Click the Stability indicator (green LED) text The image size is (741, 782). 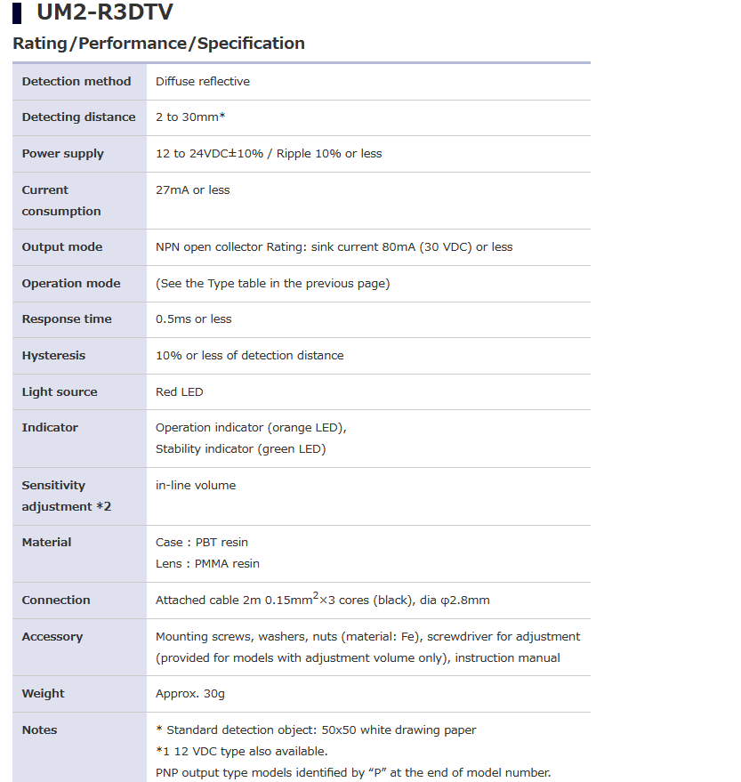(240, 448)
